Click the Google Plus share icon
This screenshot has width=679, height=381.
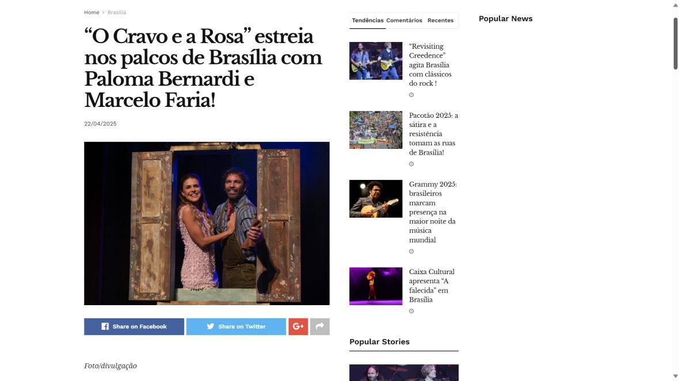pos(298,326)
